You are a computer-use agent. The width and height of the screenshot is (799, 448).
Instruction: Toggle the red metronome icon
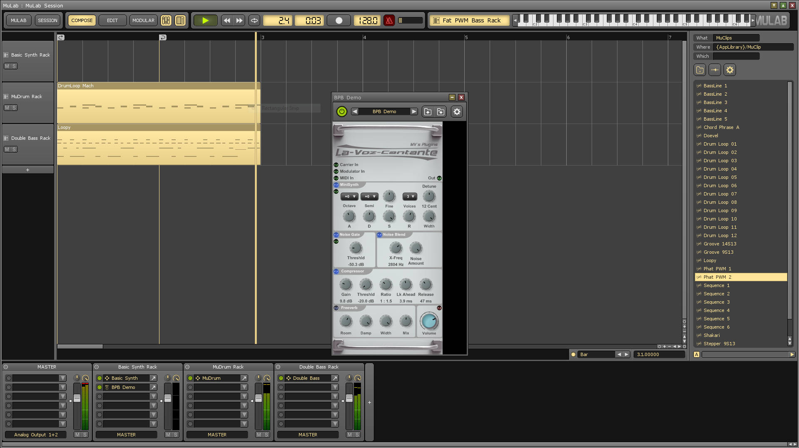coord(389,20)
